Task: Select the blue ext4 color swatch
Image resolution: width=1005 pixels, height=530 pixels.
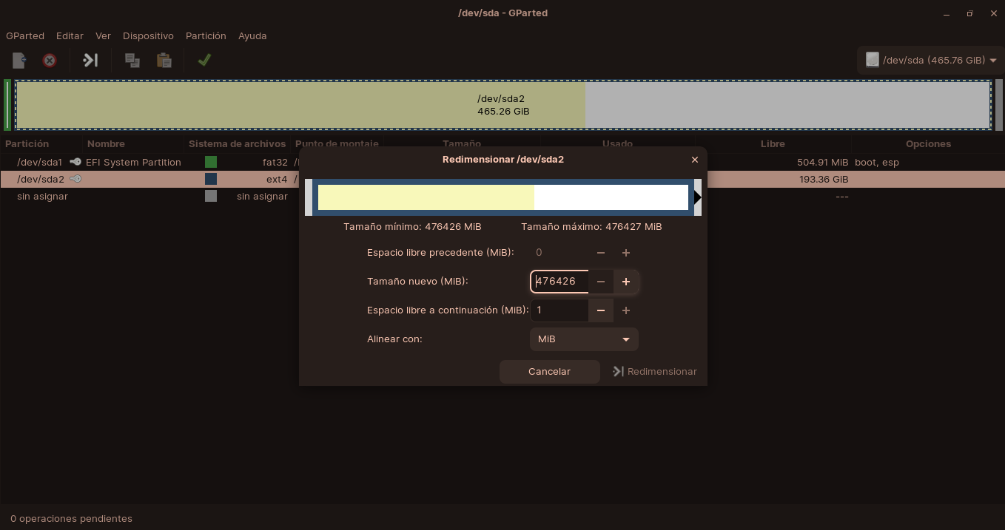Action: [211, 179]
